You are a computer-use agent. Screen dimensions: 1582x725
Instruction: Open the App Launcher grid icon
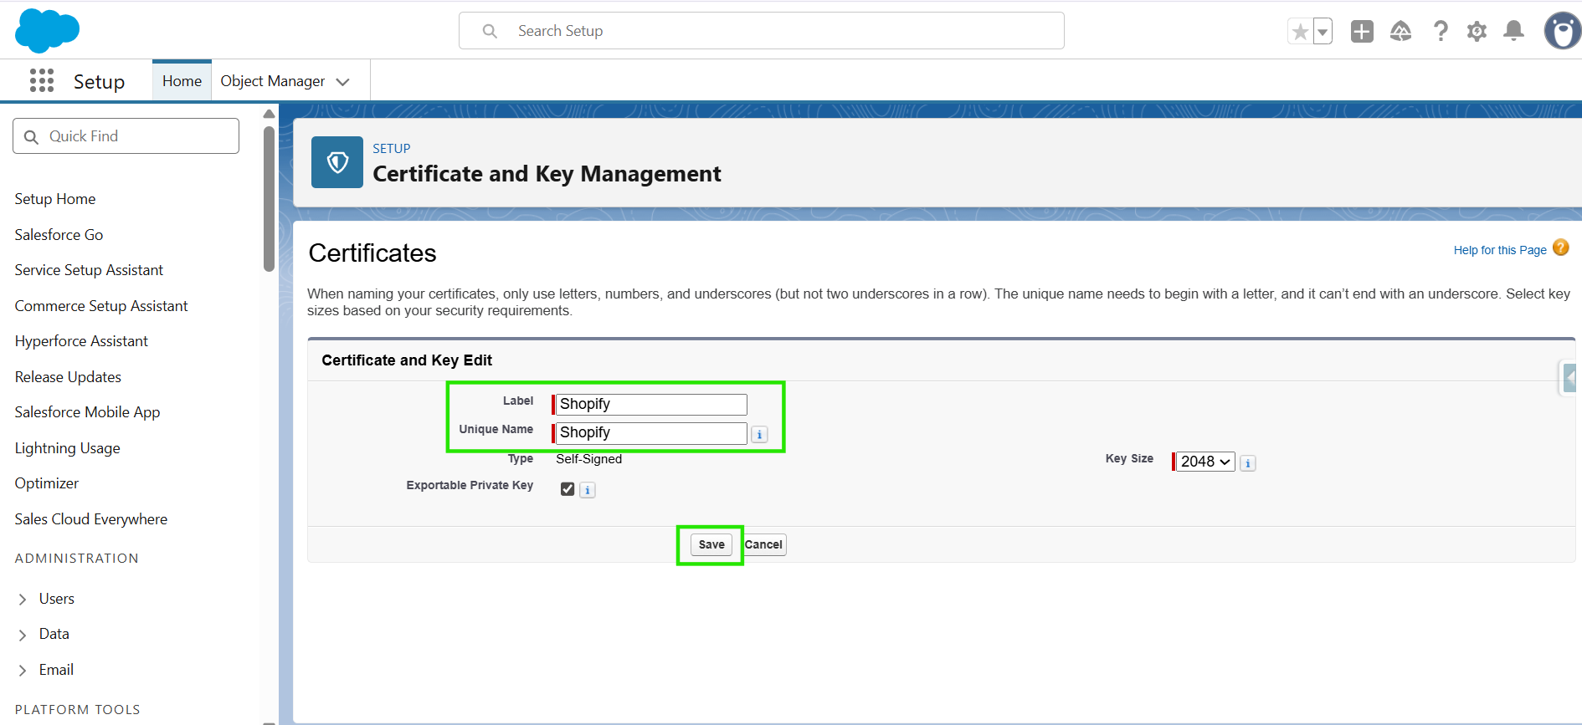point(42,80)
